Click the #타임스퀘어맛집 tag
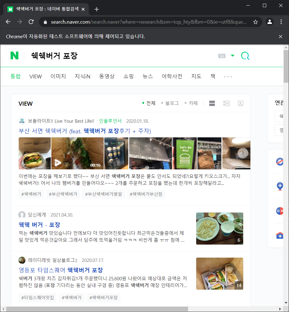This screenshot has height=312, width=289. (x=37, y=297)
